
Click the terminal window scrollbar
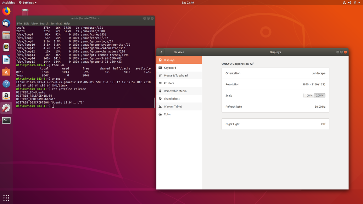pos(154,102)
